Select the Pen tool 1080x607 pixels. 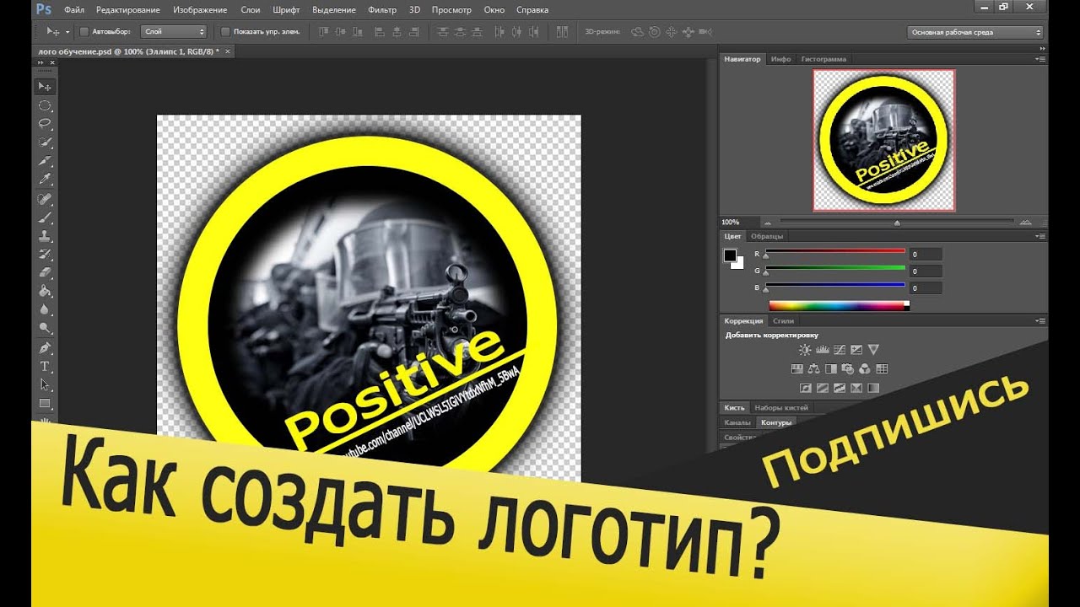click(x=46, y=347)
